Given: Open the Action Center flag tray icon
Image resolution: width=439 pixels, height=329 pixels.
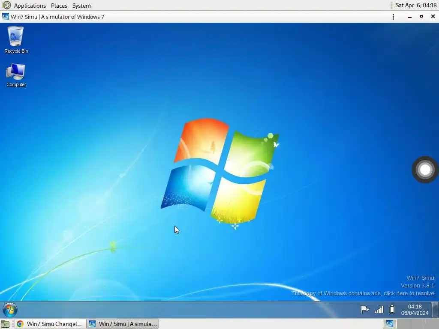Looking at the screenshot, I should [365, 309].
